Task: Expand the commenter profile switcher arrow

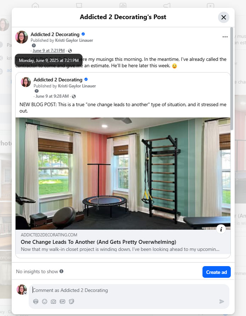Action: 25,293
